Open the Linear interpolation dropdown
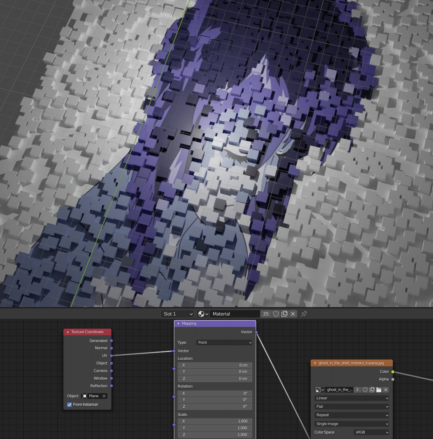Viewport: 433px width, 439px height. (x=352, y=398)
